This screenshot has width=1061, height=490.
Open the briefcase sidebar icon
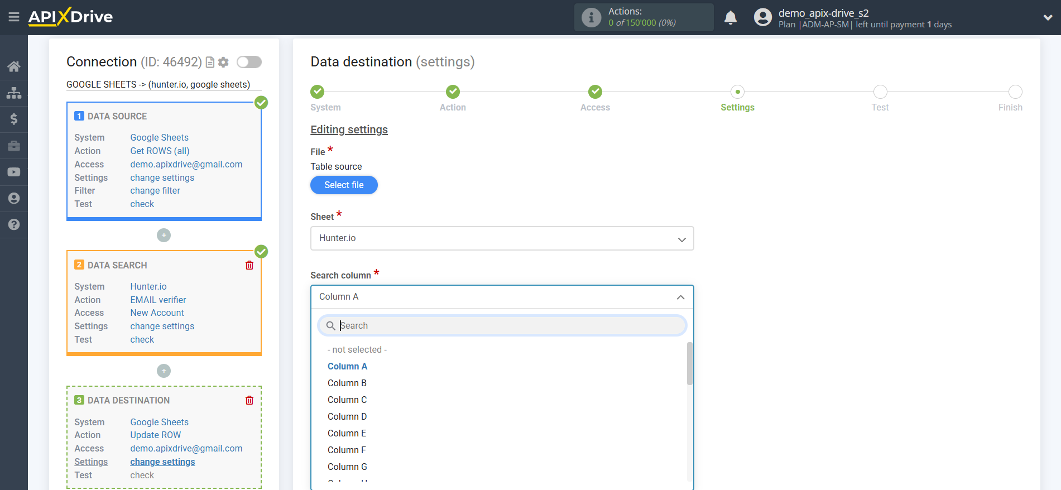(x=14, y=146)
